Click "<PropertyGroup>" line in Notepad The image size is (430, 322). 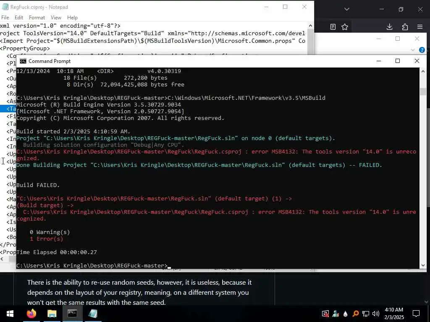click(x=25, y=49)
